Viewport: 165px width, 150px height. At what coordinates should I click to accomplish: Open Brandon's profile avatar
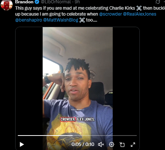tap(7, 5)
